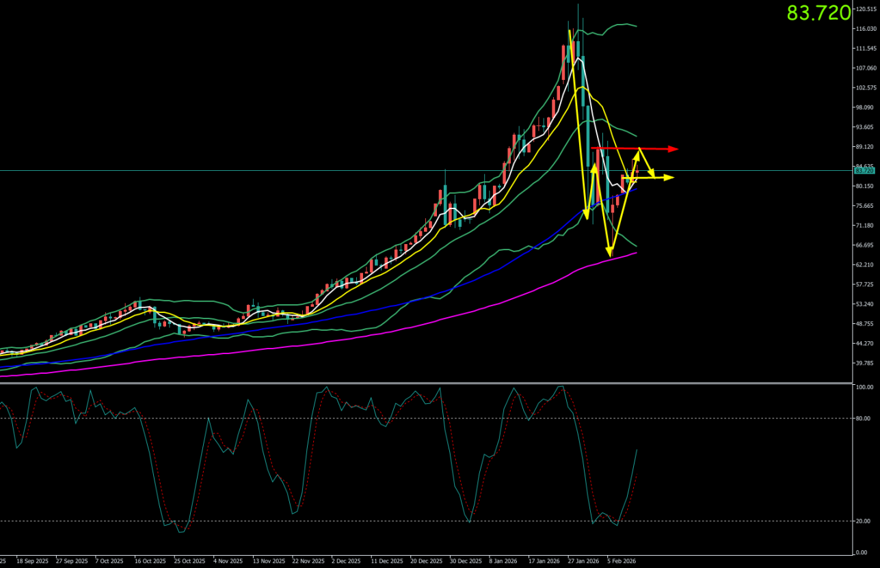Click the lowest yellow downward arrowhead
This screenshot has width=880, height=568.
click(x=609, y=253)
